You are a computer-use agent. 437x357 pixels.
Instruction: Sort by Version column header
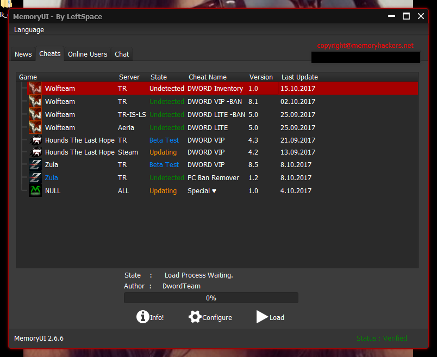(x=261, y=77)
